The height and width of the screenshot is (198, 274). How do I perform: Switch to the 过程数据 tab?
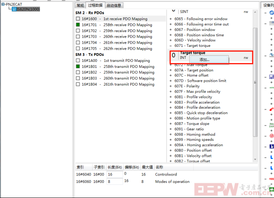[95, 5]
